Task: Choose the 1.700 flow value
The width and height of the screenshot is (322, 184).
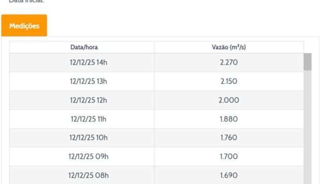Action: 229,156
